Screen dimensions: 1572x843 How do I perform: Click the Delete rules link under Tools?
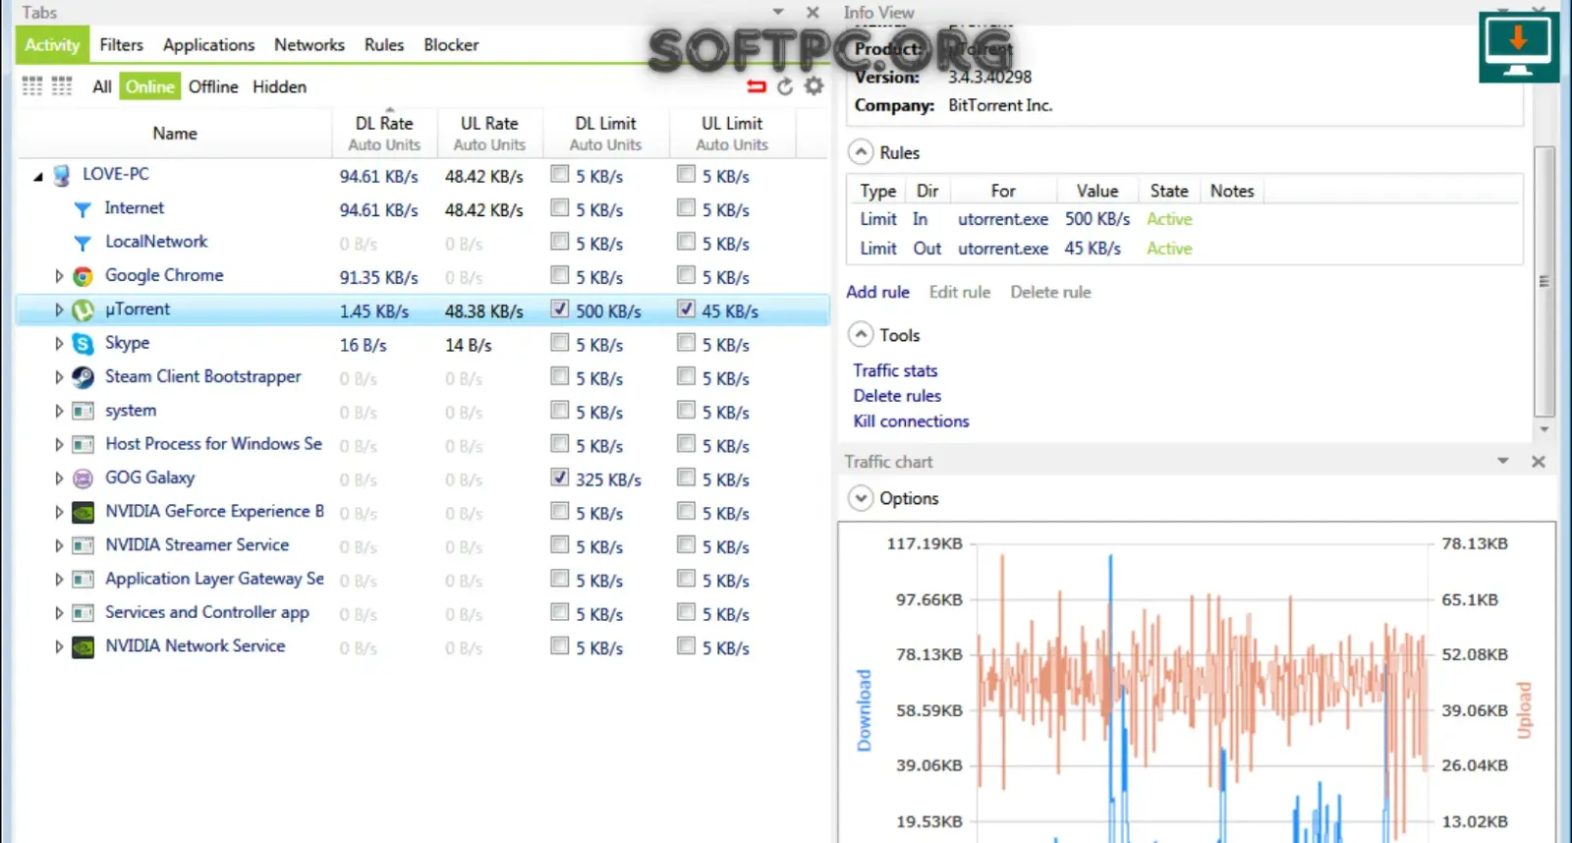point(897,396)
